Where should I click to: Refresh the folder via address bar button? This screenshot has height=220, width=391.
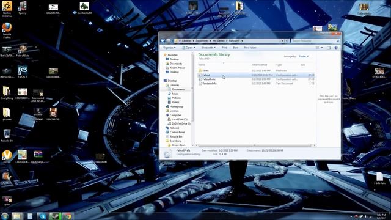point(287,41)
